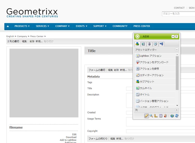Click the AEM logo icon in sidekick header
The image size is (195, 143).
point(138,37)
